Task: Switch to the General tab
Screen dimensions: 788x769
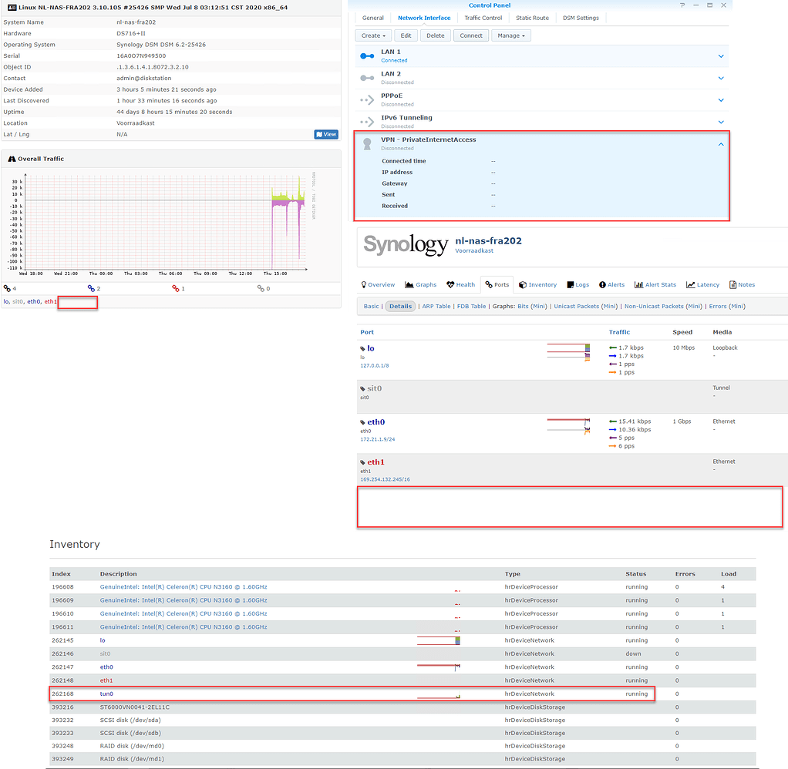Action: tap(373, 18)
